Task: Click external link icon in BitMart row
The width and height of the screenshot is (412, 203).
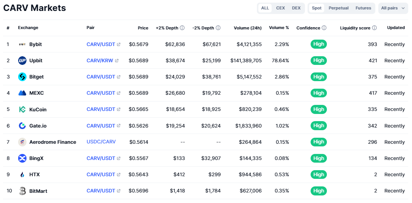Action: (118, 191)
